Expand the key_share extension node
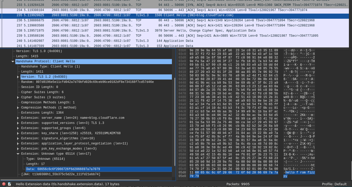 tap(18, 133)
